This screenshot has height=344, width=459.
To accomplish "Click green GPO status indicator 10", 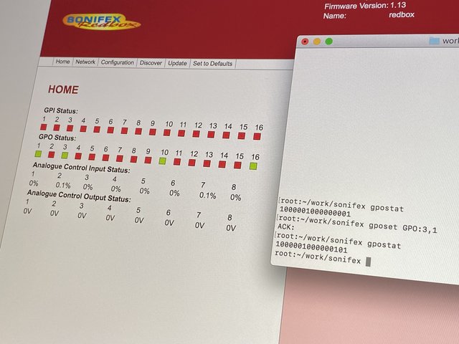I will click(163, 161).
